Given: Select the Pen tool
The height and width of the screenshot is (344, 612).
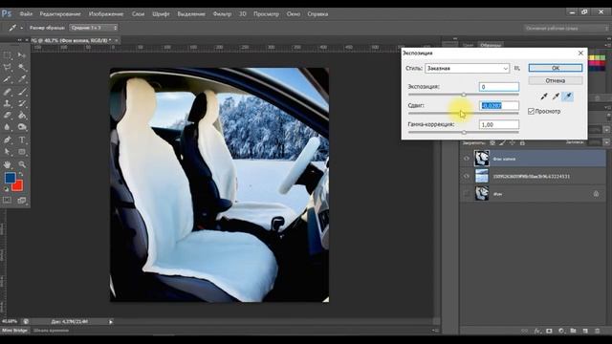Looking at the screenshot, I should click(8, 140).
